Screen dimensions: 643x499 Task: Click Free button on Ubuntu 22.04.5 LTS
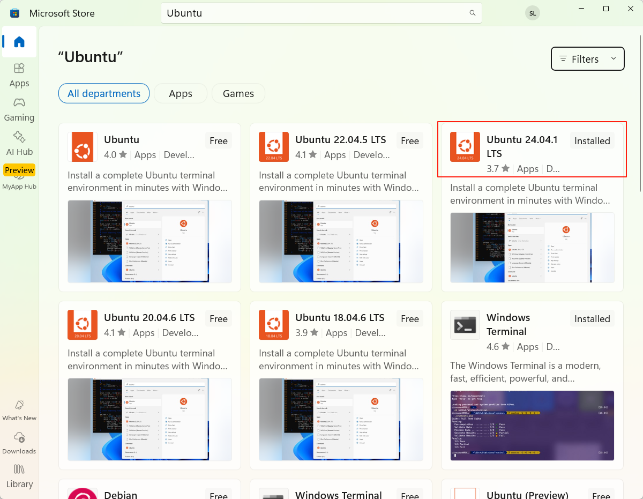[410, 141]
